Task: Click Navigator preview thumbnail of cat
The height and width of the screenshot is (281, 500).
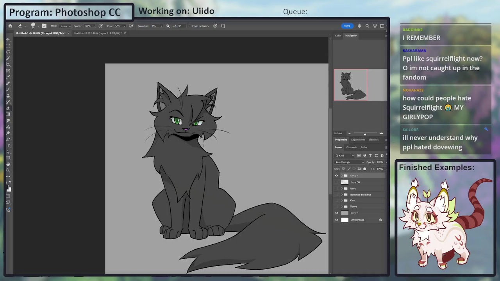Action: pyautogui.click(x=350, y=85)
